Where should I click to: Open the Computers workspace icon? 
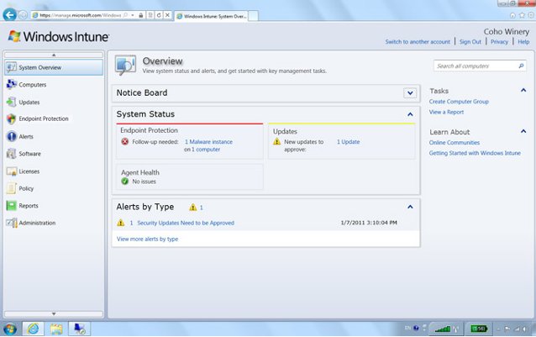coord(11,84)
